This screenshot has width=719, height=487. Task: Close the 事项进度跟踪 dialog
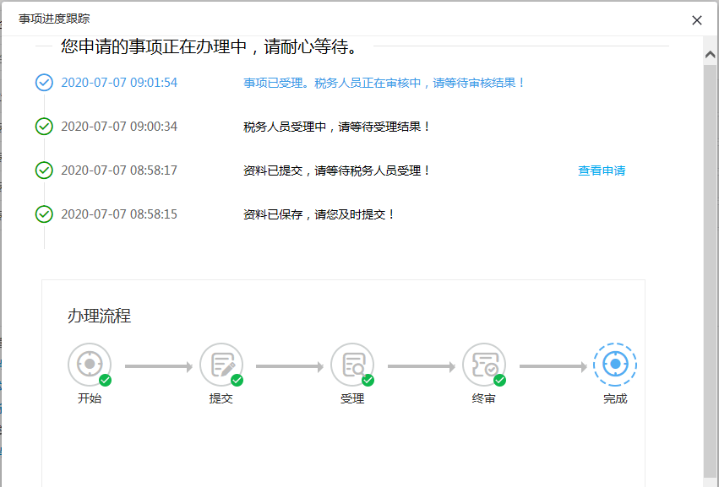pos(697,20)
